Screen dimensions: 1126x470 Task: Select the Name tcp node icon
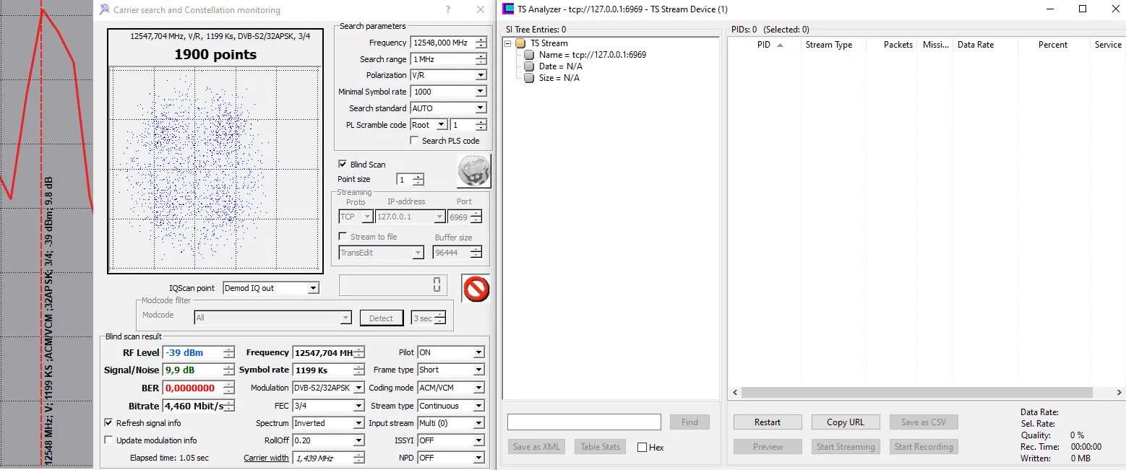click(x=529, y=55)
